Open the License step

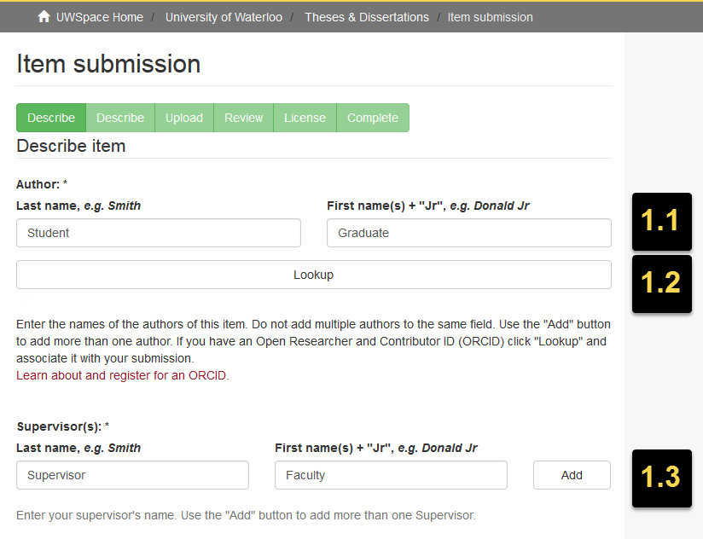[x=305, y=117]
